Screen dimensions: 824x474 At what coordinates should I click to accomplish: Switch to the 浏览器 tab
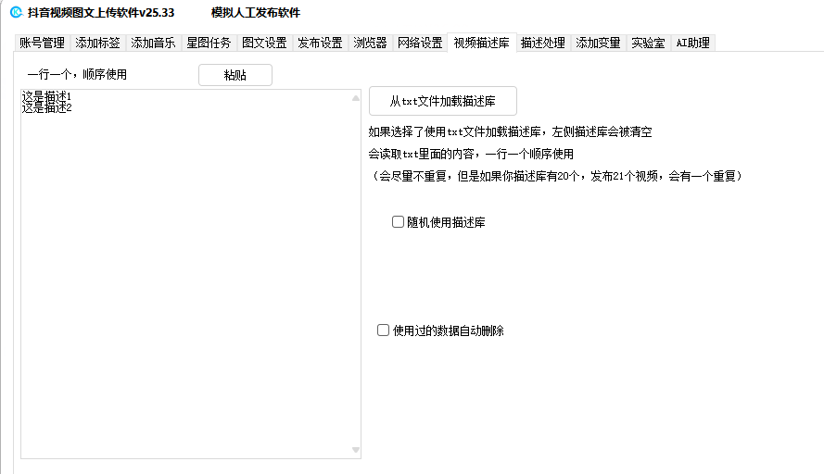click(371, 43)
